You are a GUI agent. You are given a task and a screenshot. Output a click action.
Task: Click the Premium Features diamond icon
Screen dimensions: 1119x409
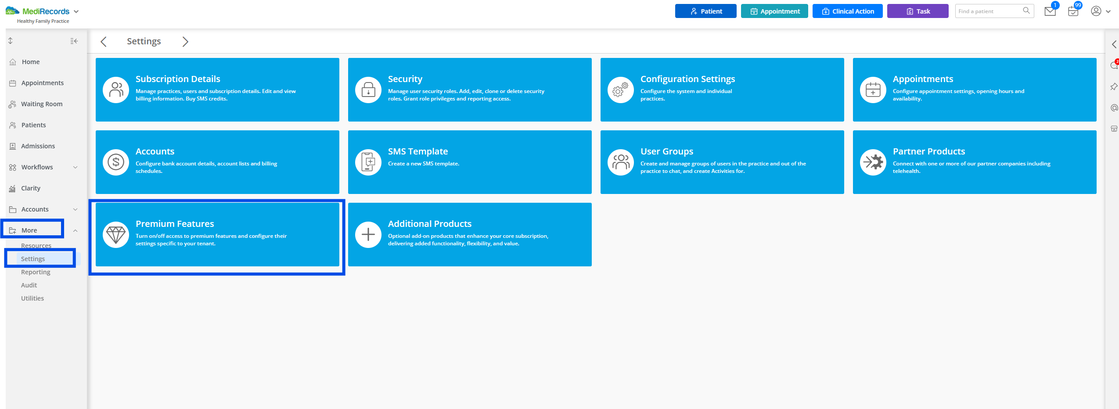(x=116, y=235)
